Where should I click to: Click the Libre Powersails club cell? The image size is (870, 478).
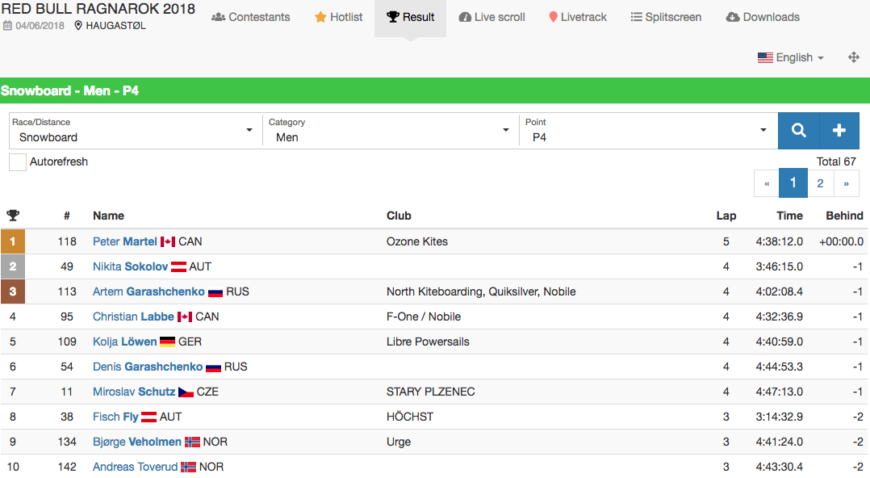pyautogui.click(x=428, y=342)
